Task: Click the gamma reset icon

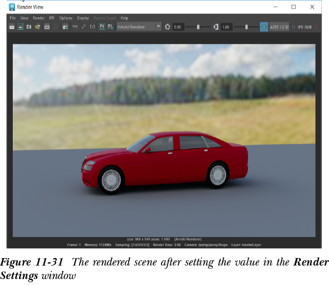Action: 216,26
